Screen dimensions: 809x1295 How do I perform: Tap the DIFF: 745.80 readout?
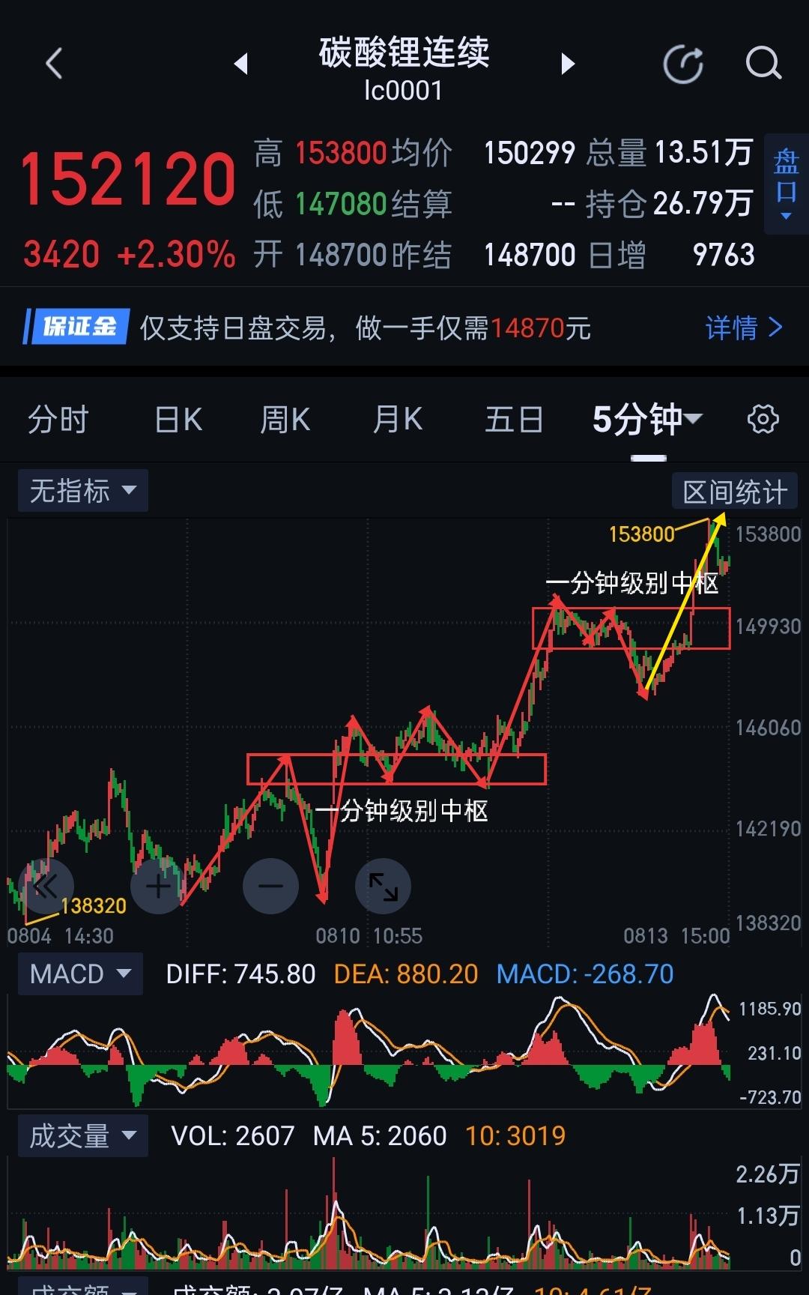pos(240,974)
